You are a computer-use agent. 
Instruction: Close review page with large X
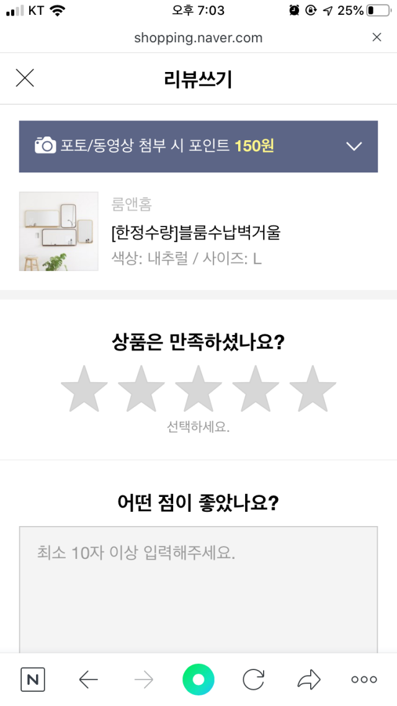(25, 78)
